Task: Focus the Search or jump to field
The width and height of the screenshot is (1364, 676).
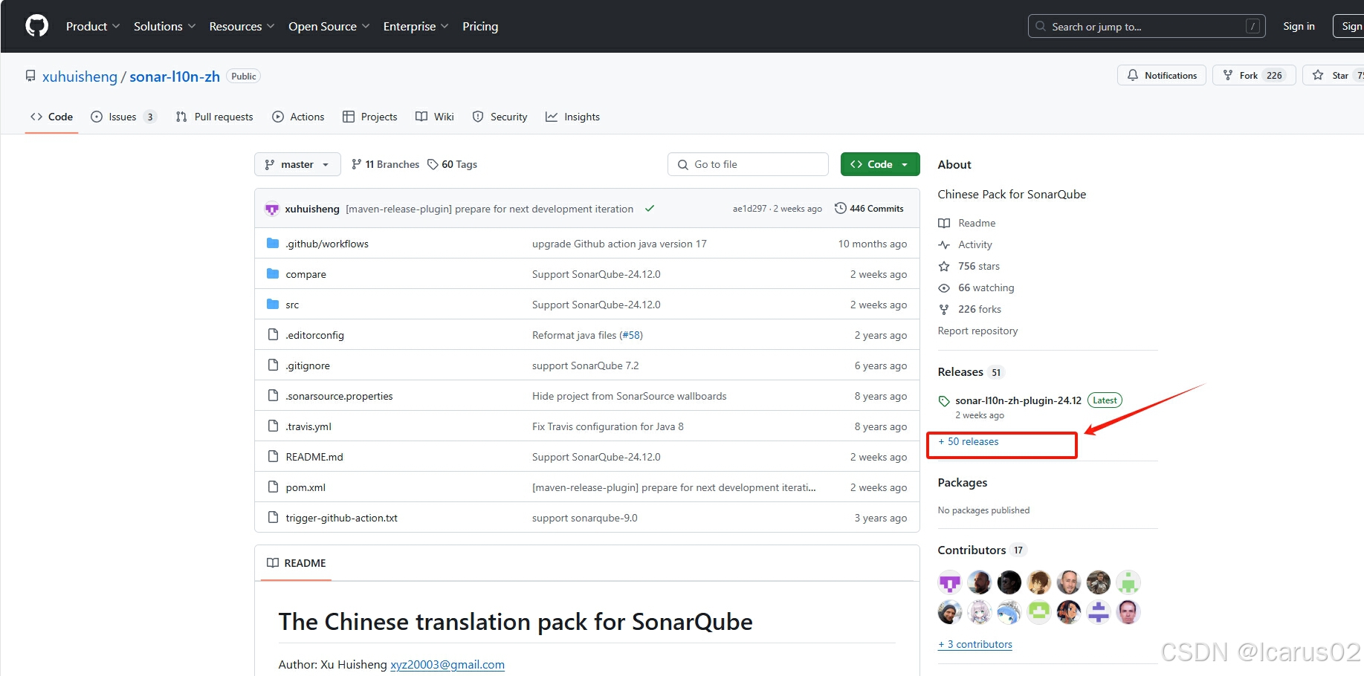Action: click(x=1146, y=26)
